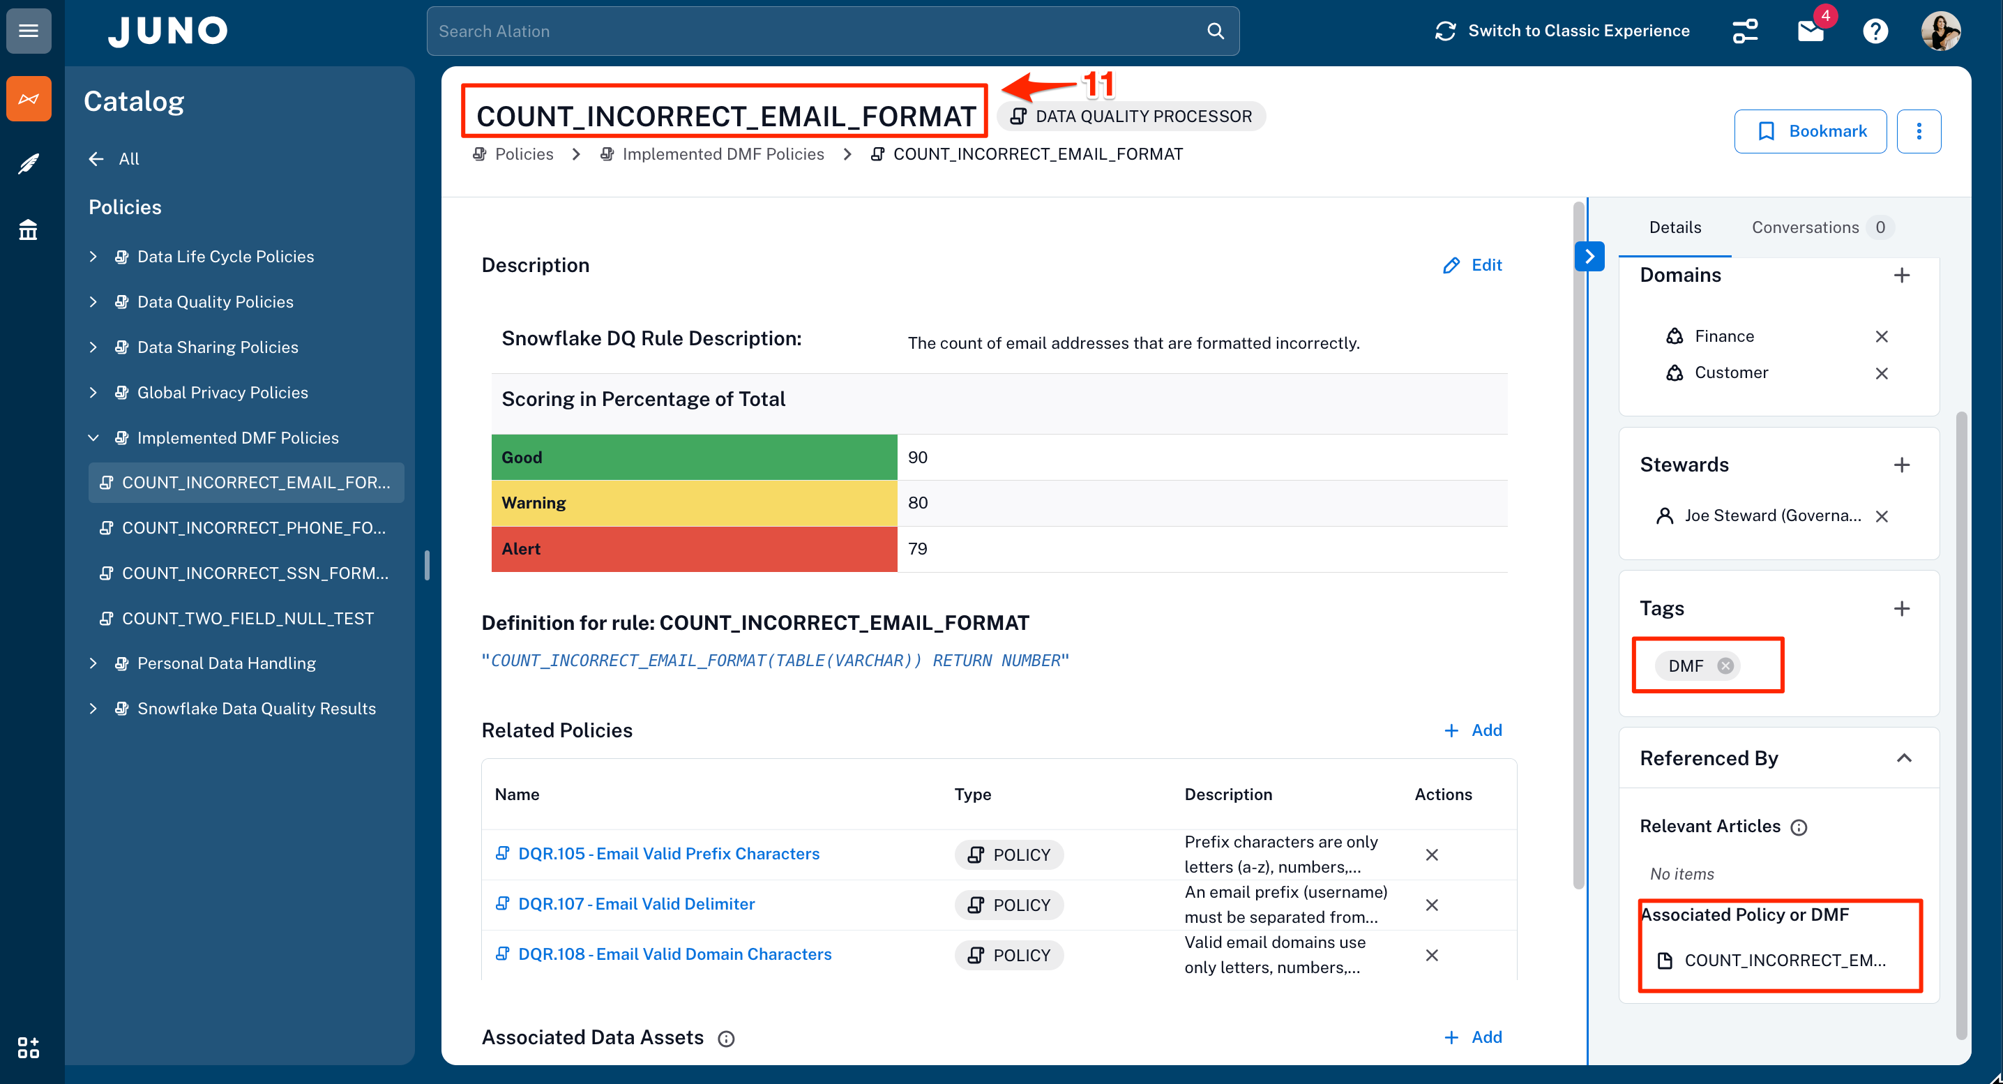Open DQR.105 - Email Valid Prefix Characters link

pyautogui.click(x=668, y=854)
